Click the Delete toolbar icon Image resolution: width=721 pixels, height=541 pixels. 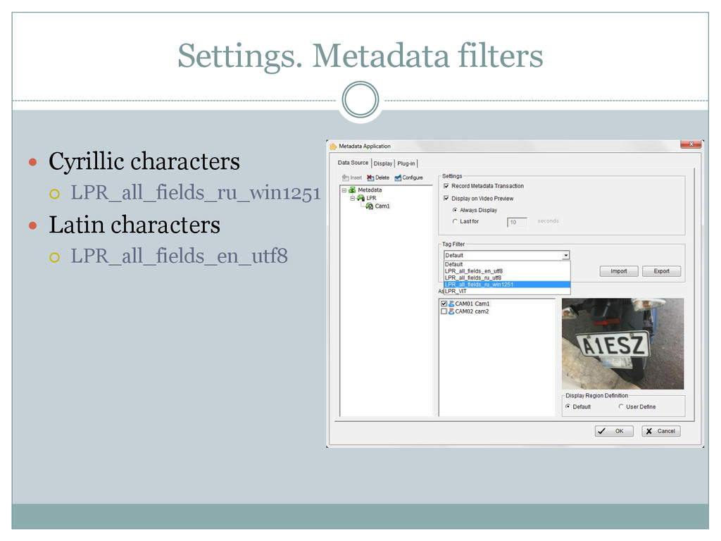370,178
